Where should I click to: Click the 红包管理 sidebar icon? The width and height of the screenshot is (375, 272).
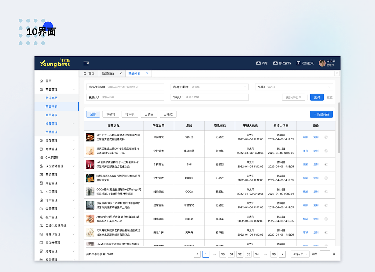point(41,183)
